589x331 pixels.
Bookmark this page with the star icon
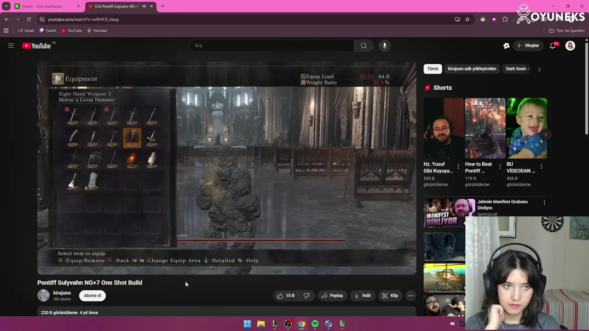tap(468, 19)
